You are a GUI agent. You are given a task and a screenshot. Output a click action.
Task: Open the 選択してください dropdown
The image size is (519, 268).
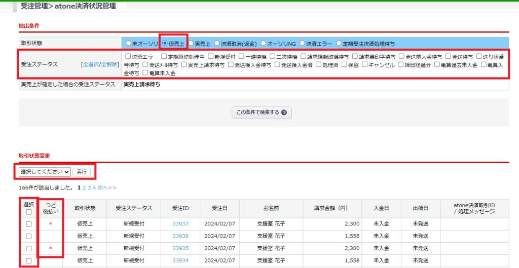[45, 172]
